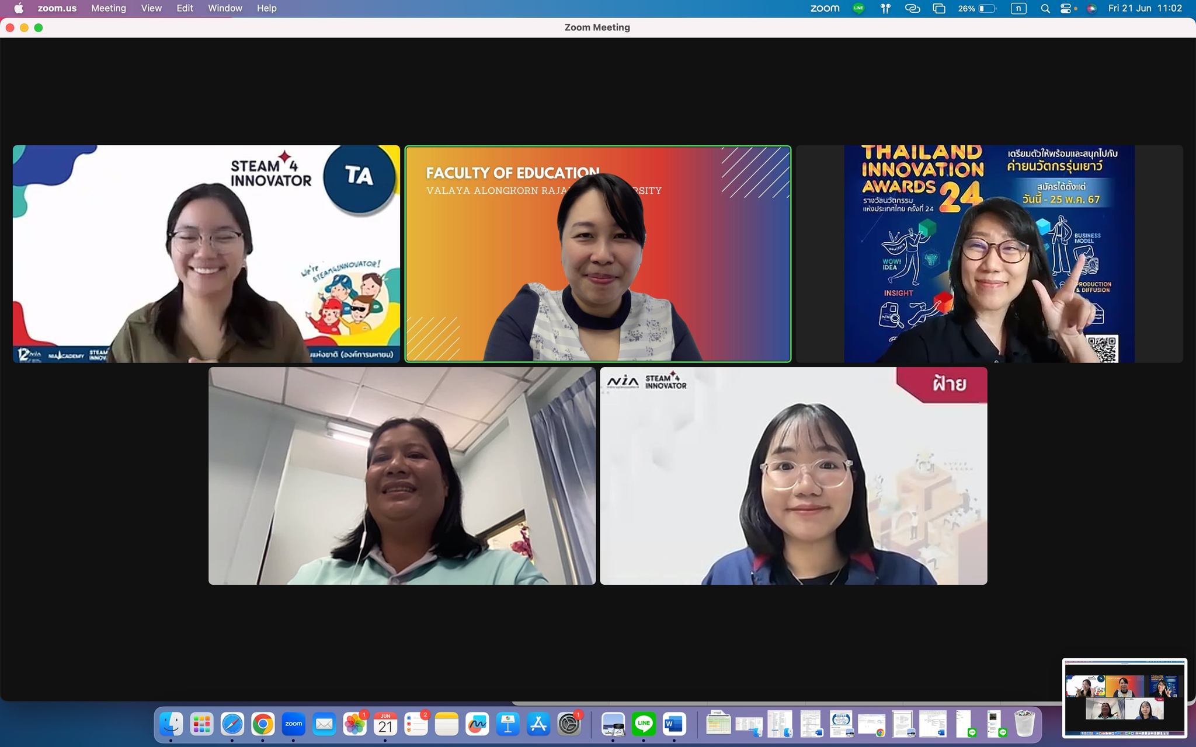Image resolution: width=1196 pixels, height=747 pixels.
Task: Open the Spotlight search menu
Action: (x=1045, y=8)
